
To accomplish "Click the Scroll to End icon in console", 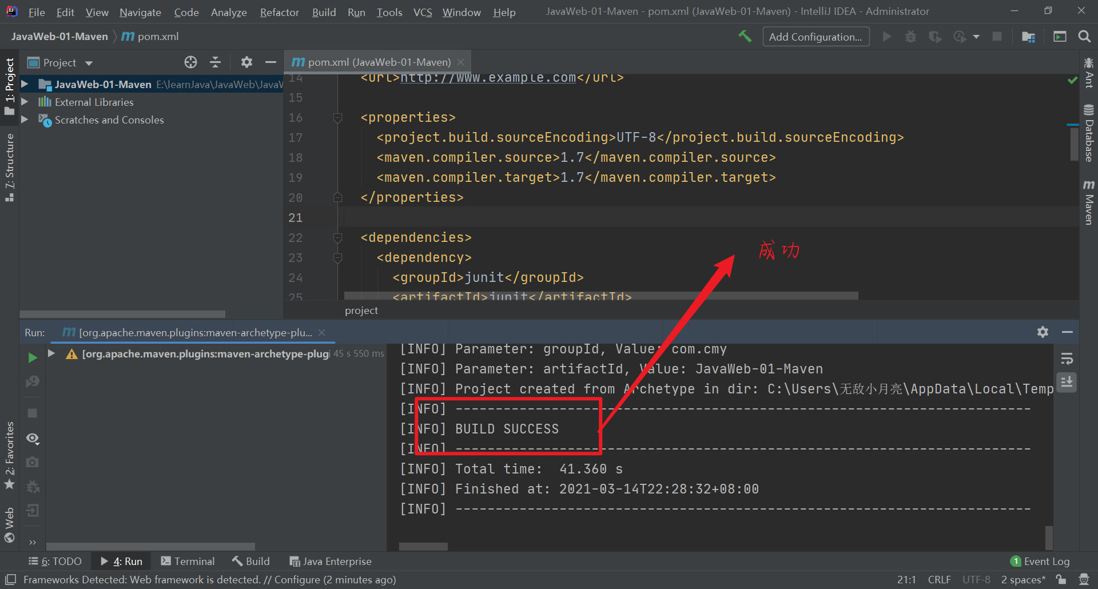I will click(1067, 382).
